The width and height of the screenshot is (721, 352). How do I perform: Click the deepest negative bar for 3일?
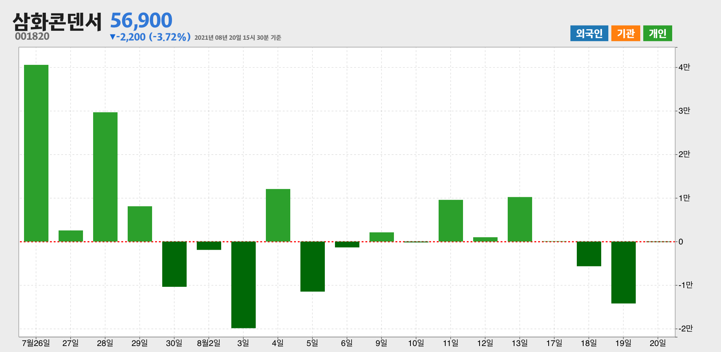click(x=243, y=285)
